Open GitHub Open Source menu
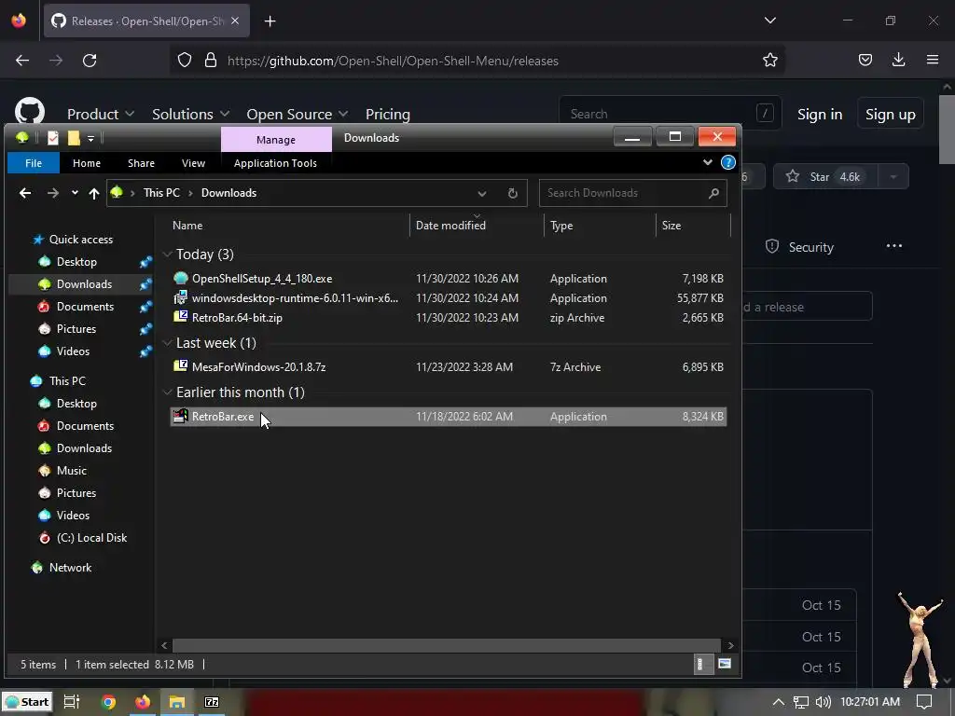Image resolution: width=955 pixels, height=716 pixels. [298, 114]
